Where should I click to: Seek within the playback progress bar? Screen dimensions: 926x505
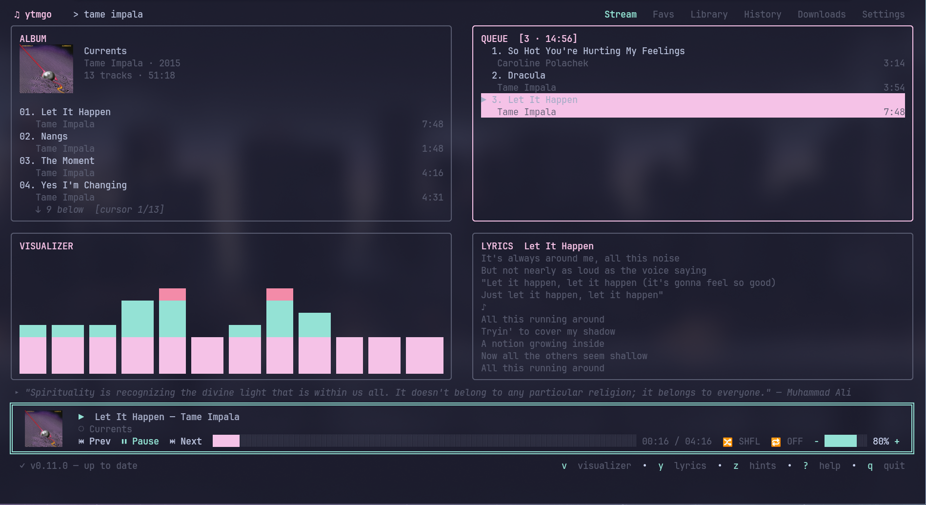point(424,441)
